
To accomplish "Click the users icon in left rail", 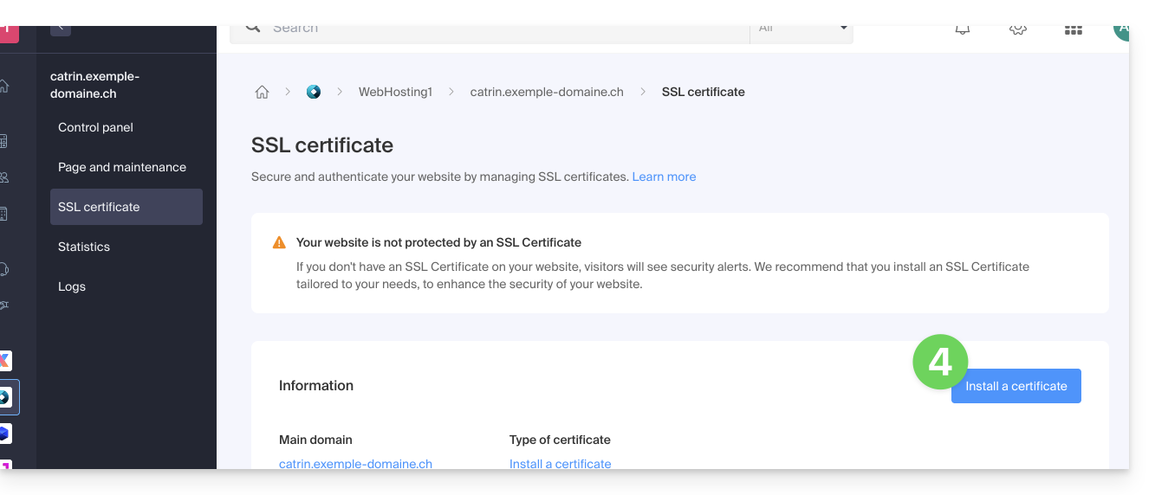I will [4, 177].
